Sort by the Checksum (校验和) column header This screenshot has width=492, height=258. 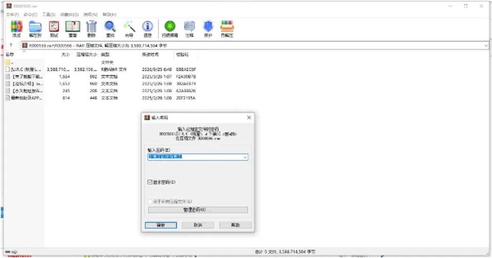pyautogui.click(x=186, y=55)
